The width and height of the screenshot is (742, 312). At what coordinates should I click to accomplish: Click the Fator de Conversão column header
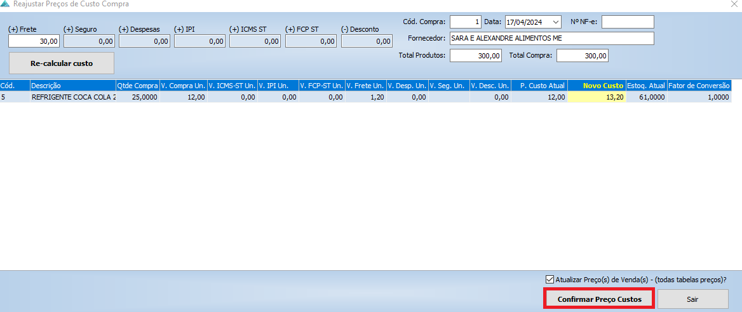(699, 86)
